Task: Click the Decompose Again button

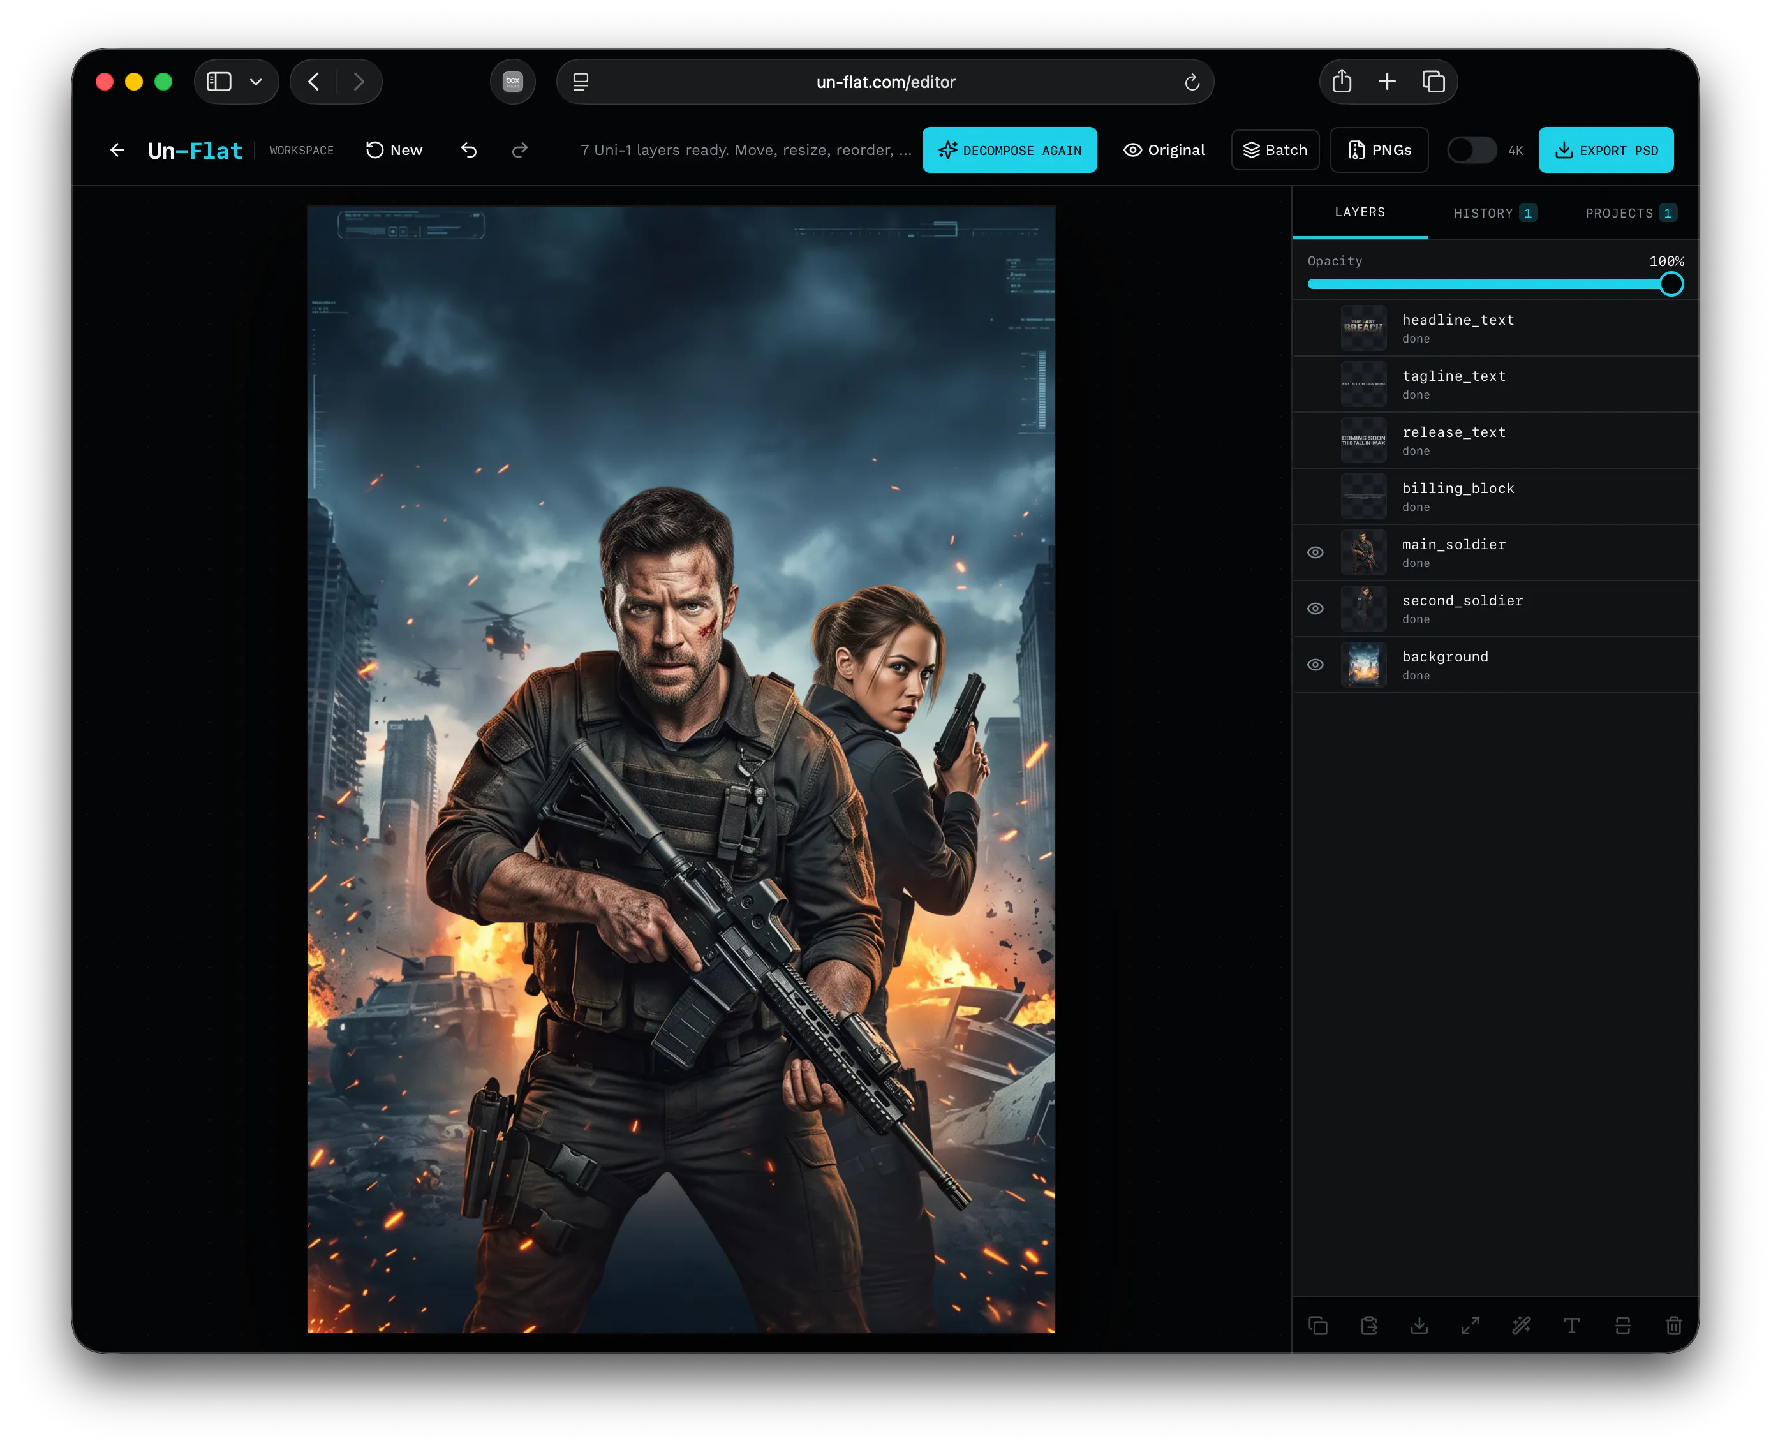Action: tap(1009, 150)
